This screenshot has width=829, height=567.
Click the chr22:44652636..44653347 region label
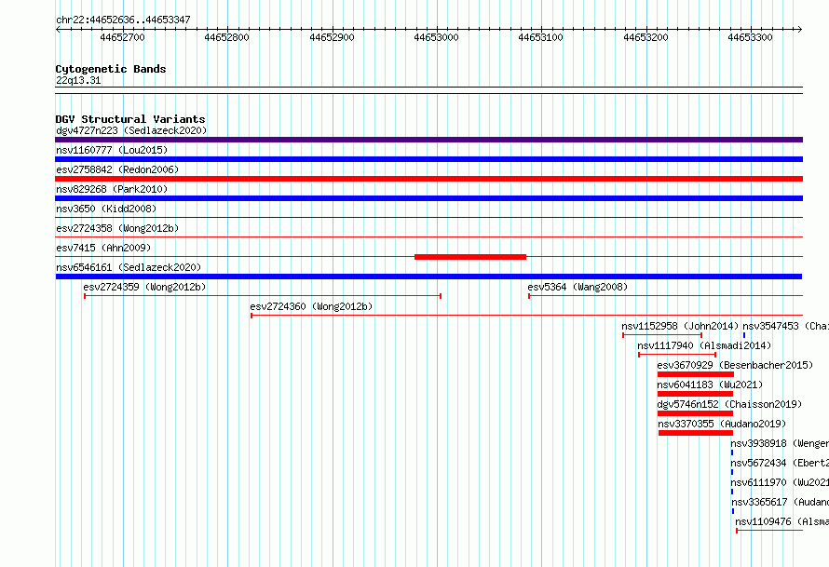click(x=123, y=20)
